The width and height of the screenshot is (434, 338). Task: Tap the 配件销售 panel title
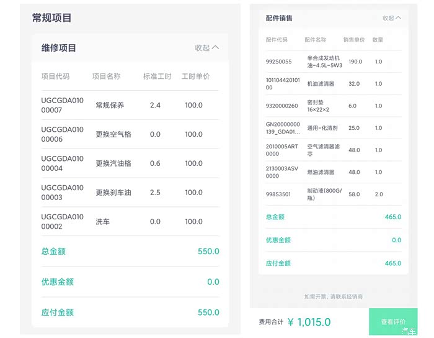279,18
